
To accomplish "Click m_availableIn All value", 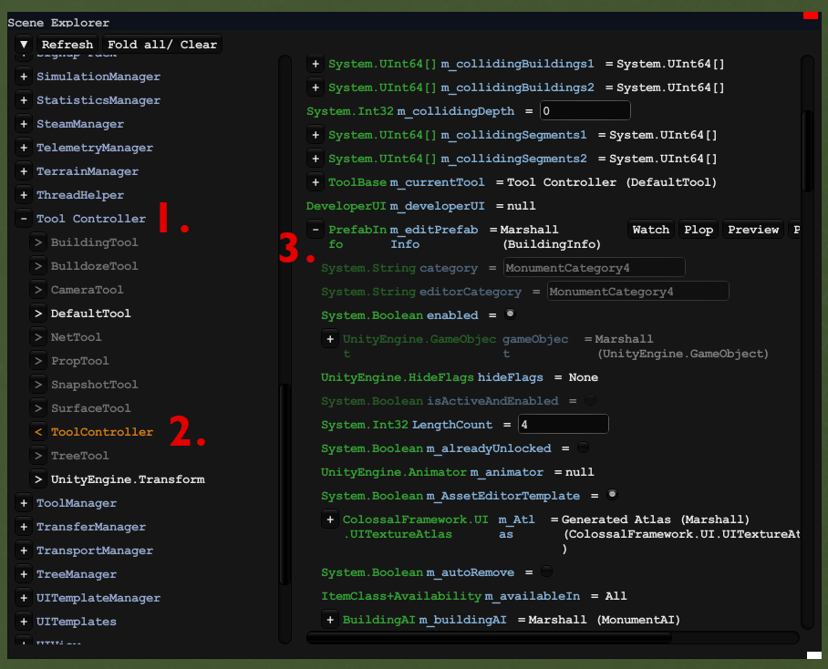I will point(616,596).
